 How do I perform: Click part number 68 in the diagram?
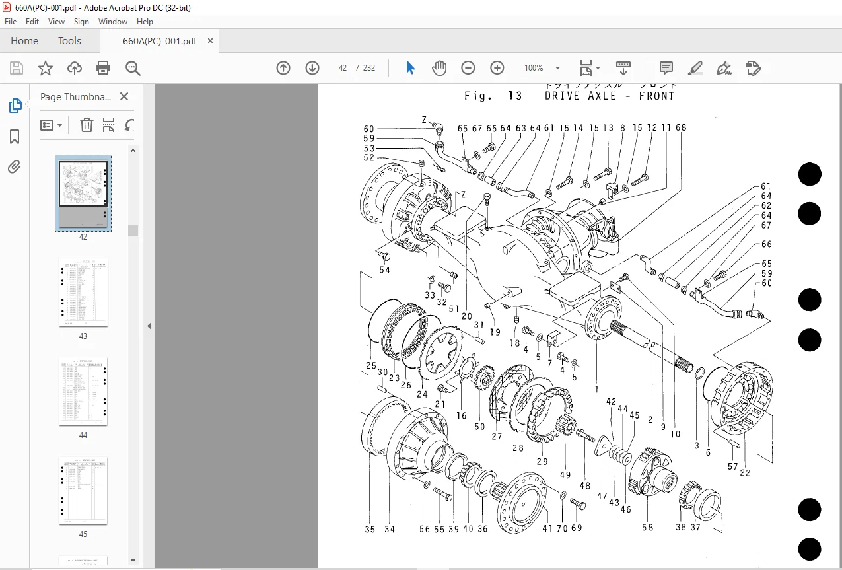(681, 128)
